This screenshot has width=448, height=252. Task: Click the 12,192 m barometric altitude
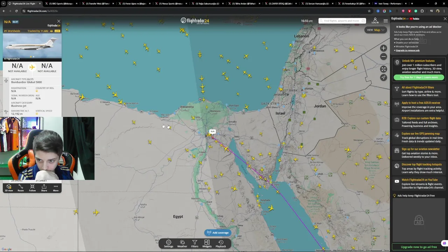17,114
